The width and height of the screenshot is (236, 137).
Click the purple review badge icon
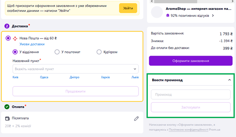click(x=168, y=15)
